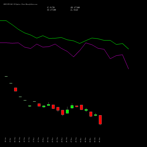Click the 19 Nov date label

click(43, 140)
